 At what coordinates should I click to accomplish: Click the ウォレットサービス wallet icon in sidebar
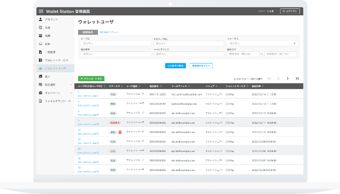click(40, 60)
